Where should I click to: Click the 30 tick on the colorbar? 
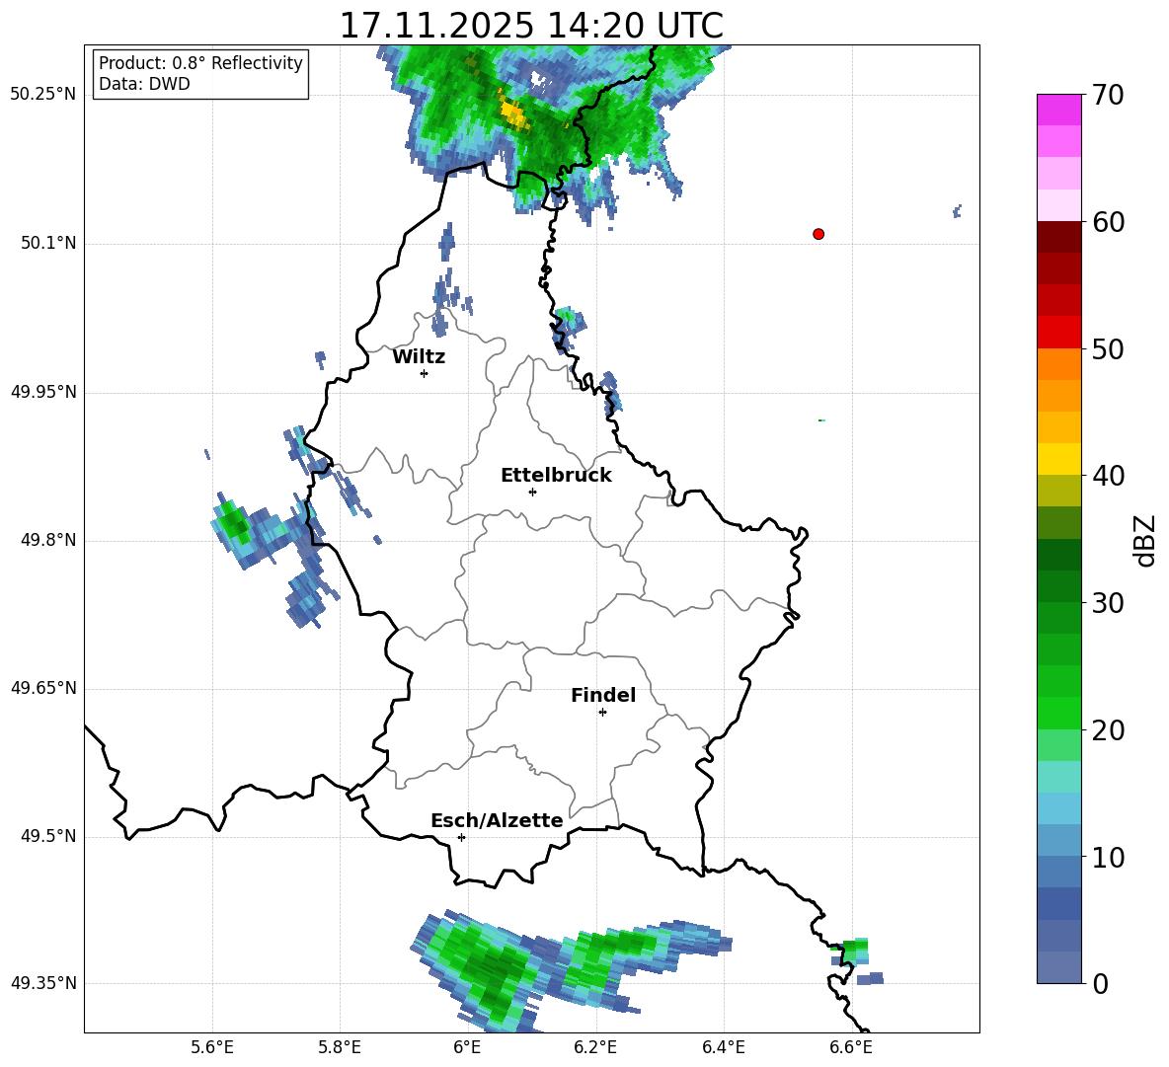pos(1108,603)
